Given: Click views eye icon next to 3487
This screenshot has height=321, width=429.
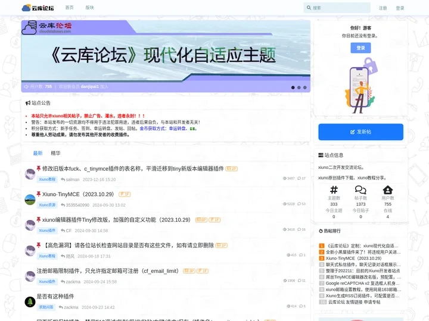Looking at the screenshot, I should (285, 178).
